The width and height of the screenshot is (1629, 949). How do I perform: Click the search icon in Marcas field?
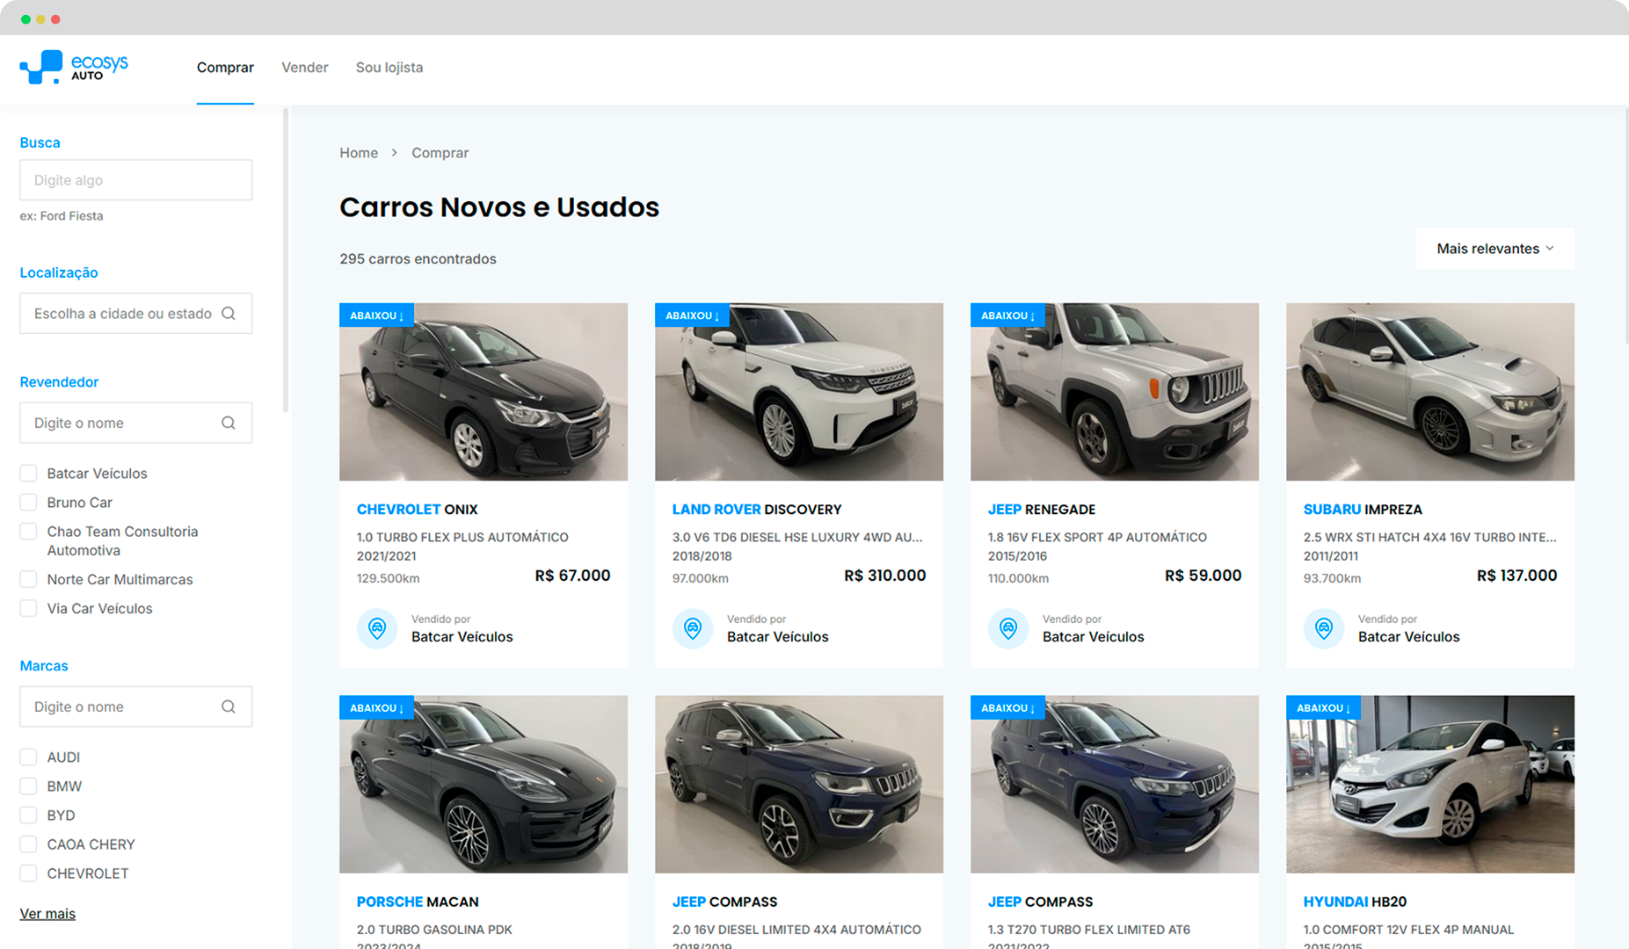pyautogui.click(x=229, y=706)
